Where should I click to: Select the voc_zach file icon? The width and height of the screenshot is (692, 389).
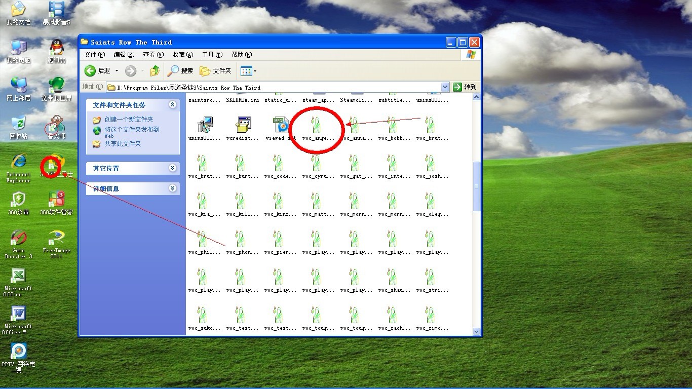click(x=392, y=314)
